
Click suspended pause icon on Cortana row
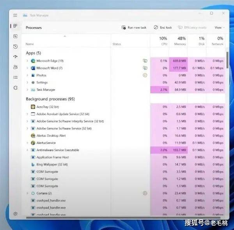pos(145,193)
